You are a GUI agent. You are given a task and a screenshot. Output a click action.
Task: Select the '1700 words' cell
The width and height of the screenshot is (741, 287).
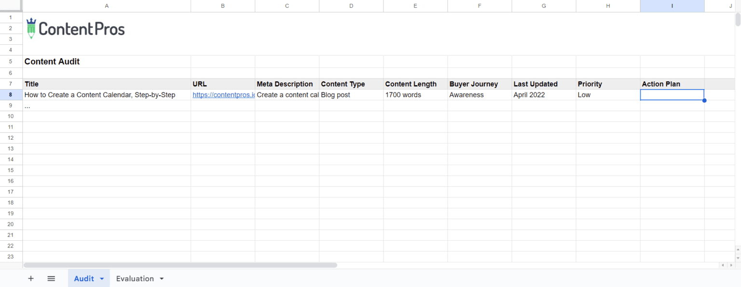[x=415, y=95]
